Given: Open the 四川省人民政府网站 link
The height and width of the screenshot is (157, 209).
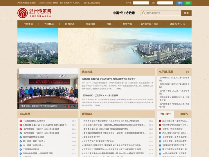Looking at the screenshot, I should click(x=92, y=3).
